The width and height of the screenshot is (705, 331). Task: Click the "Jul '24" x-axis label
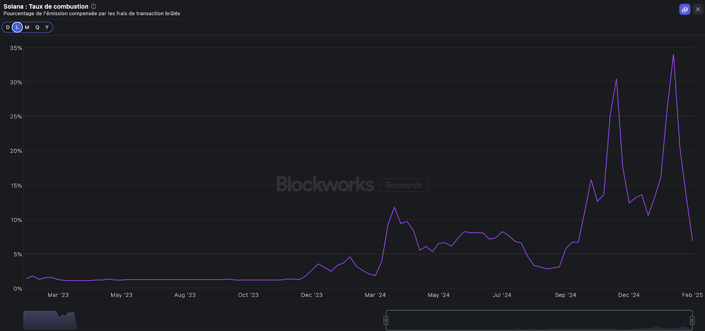pyautogui.click(x=502, y=295)
